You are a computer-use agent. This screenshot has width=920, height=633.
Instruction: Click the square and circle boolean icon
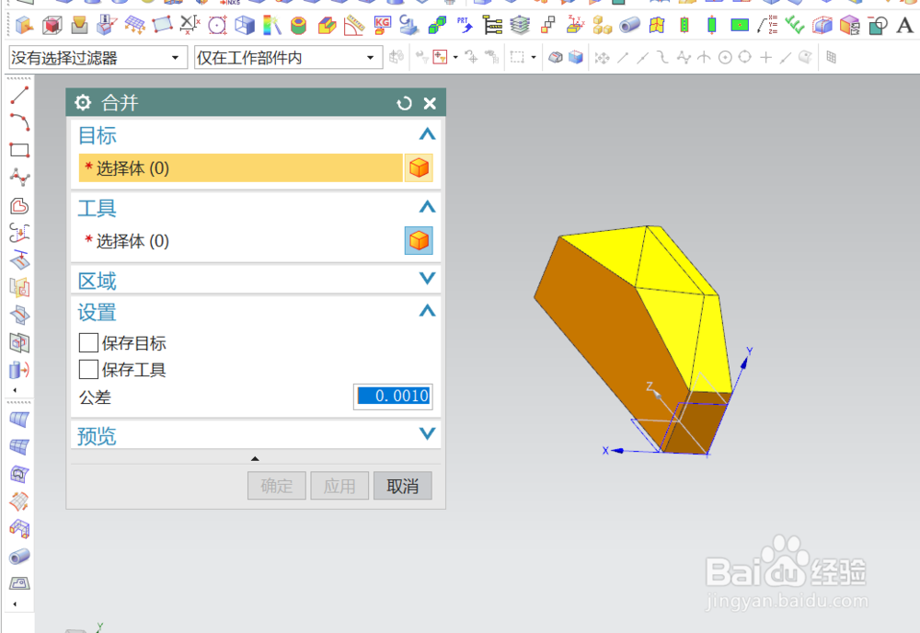tap(878, 25)
